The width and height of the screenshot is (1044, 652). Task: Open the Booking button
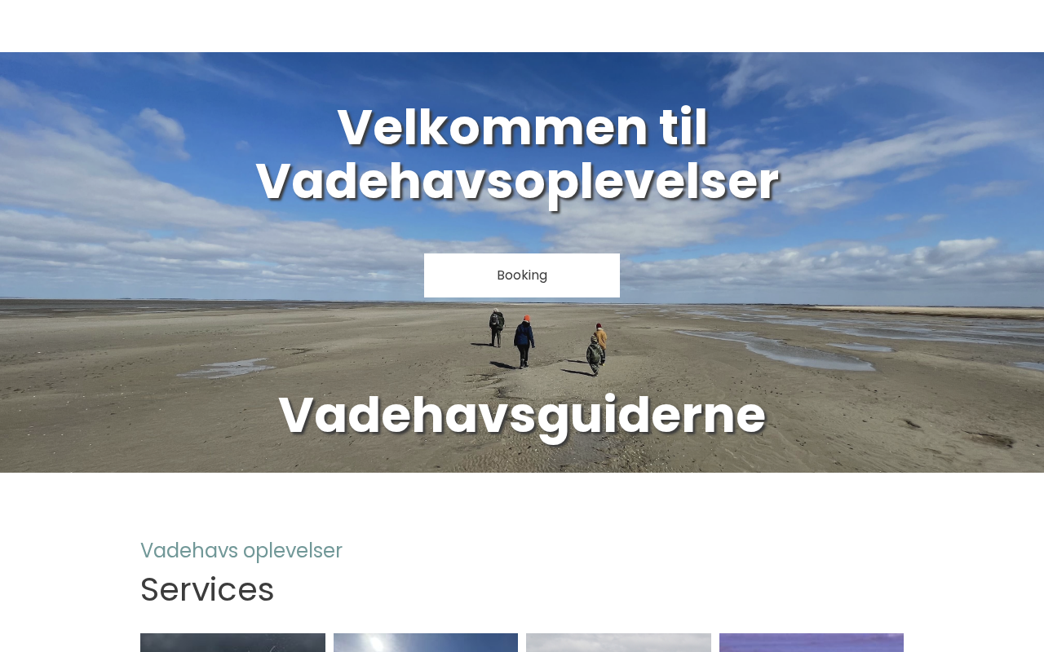[x=522, y=275]
